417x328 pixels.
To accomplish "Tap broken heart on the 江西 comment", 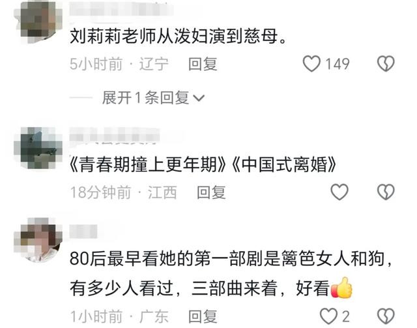I will (x=386, y=192).
